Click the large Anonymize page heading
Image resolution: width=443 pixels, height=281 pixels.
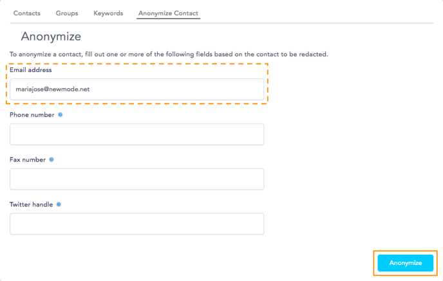tap(51, 37)
